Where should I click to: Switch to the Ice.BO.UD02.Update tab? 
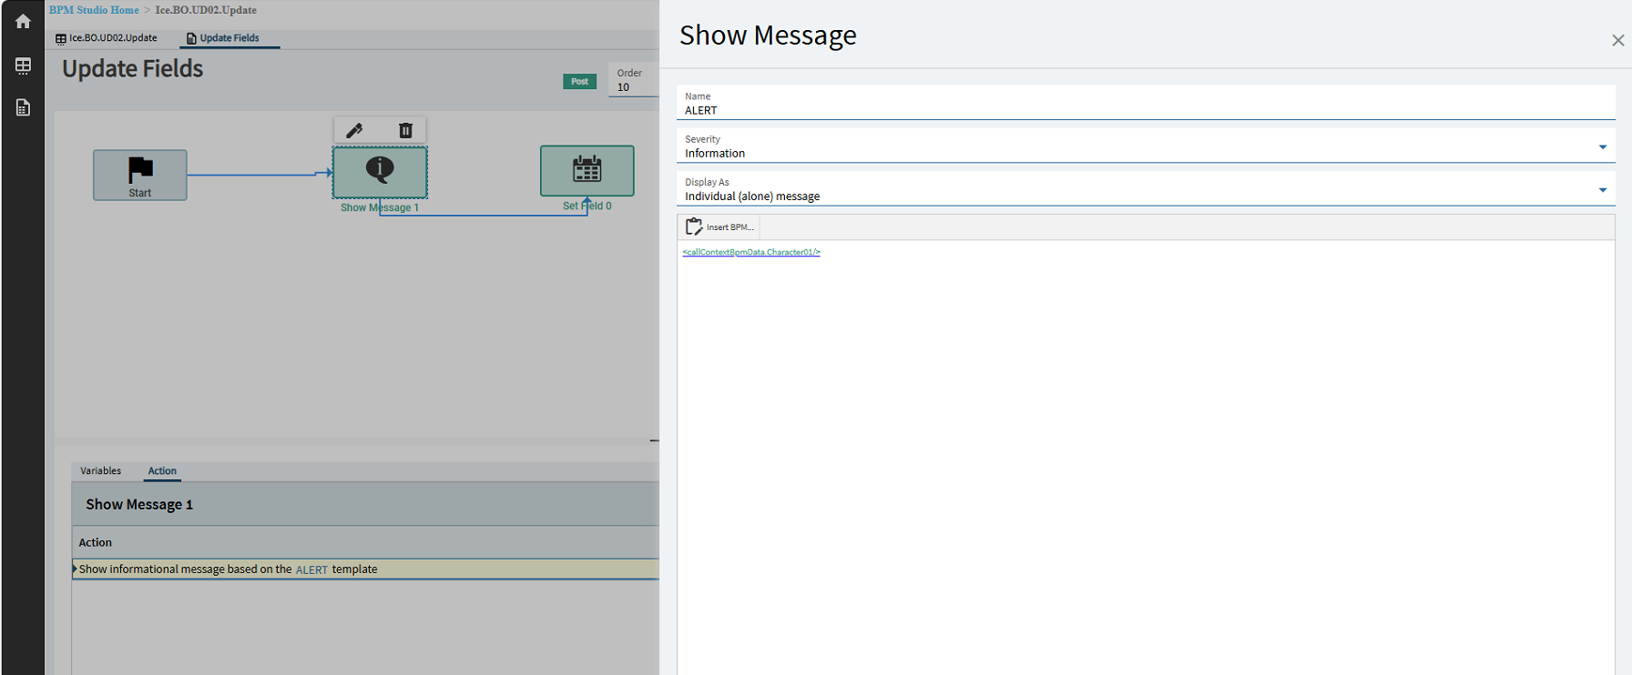107,38
